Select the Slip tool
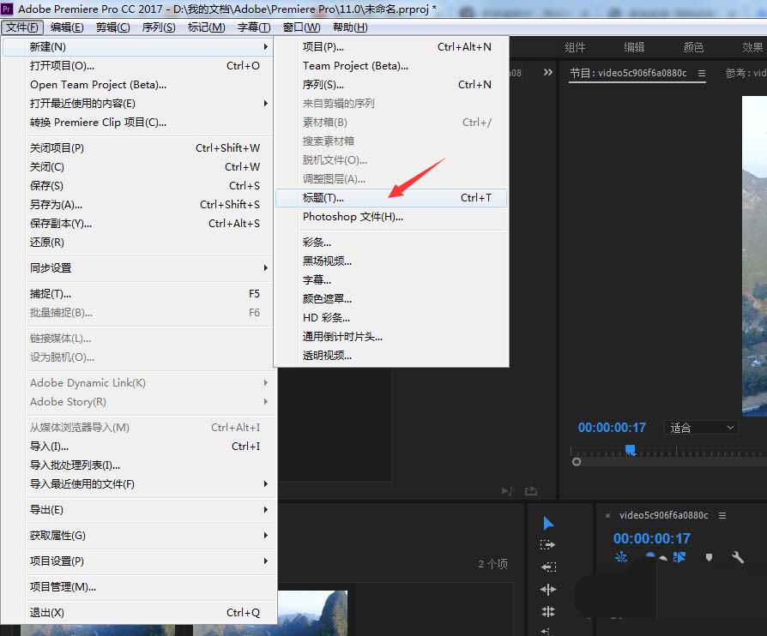Viewport: 767px width, 636px height. 547,632
